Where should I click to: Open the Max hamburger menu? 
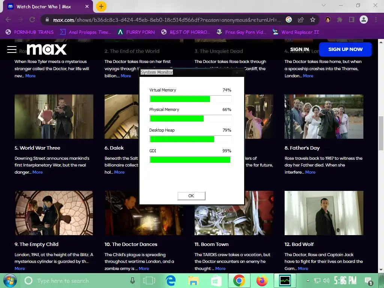[12, 49]
